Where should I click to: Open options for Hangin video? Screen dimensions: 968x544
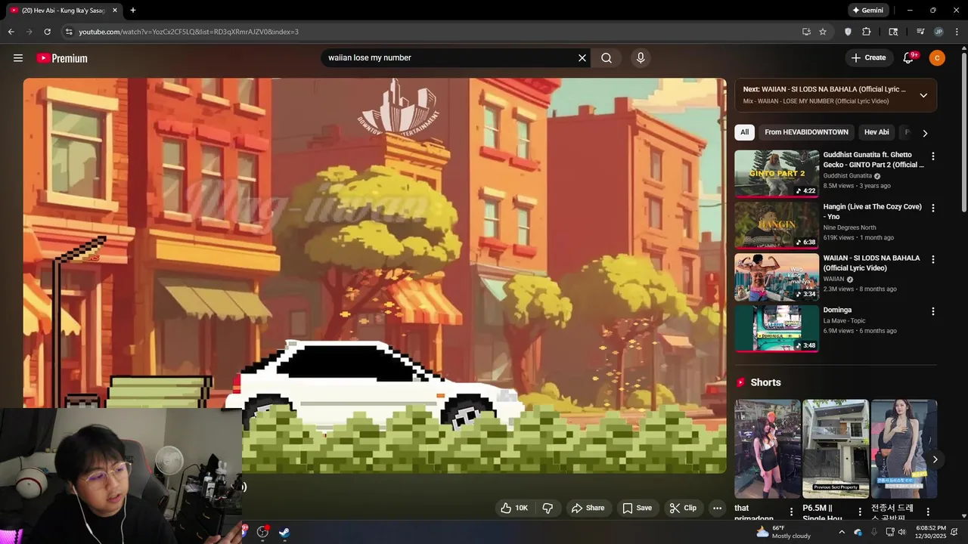pos(932,208)
